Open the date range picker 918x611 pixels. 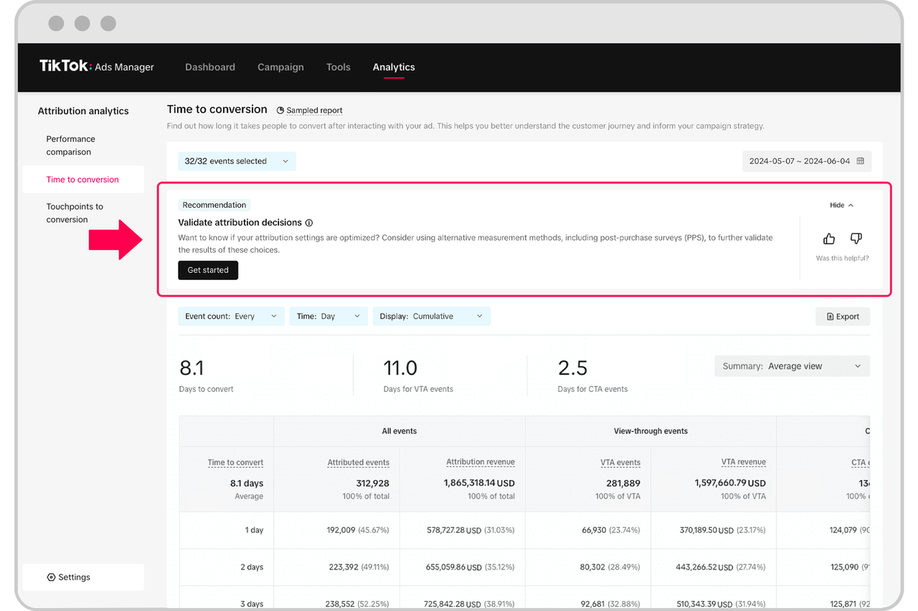(x=807, y=161)
